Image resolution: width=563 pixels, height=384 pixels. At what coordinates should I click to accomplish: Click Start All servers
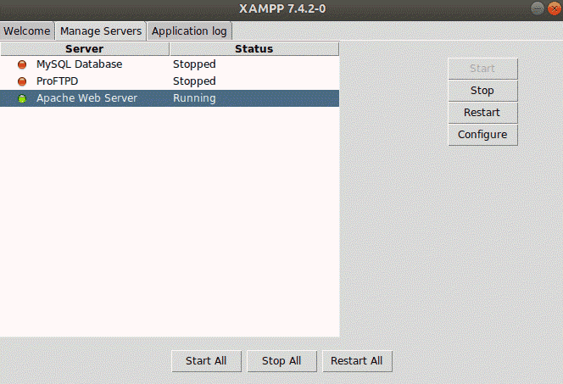(206, 360)
